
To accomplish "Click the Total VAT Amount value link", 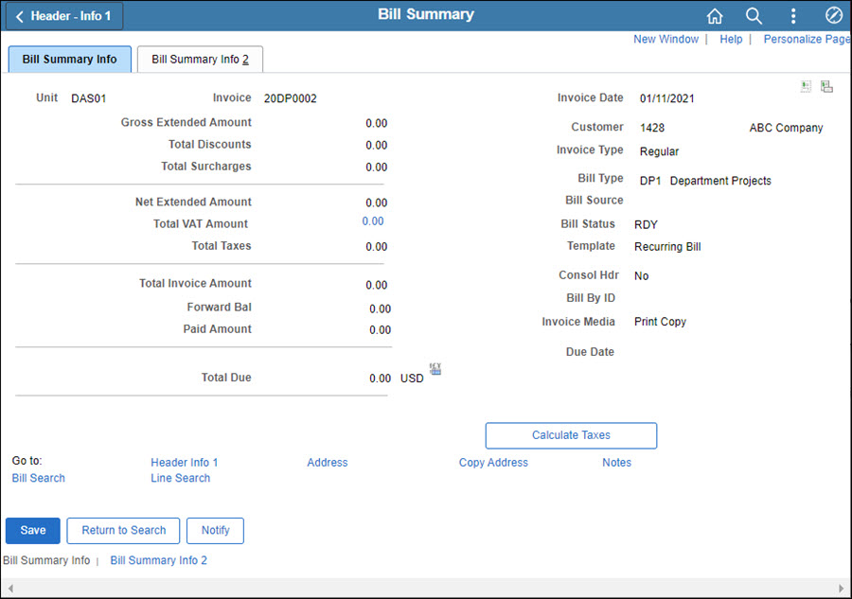I will pyautogui.click(x=373, y=220).
